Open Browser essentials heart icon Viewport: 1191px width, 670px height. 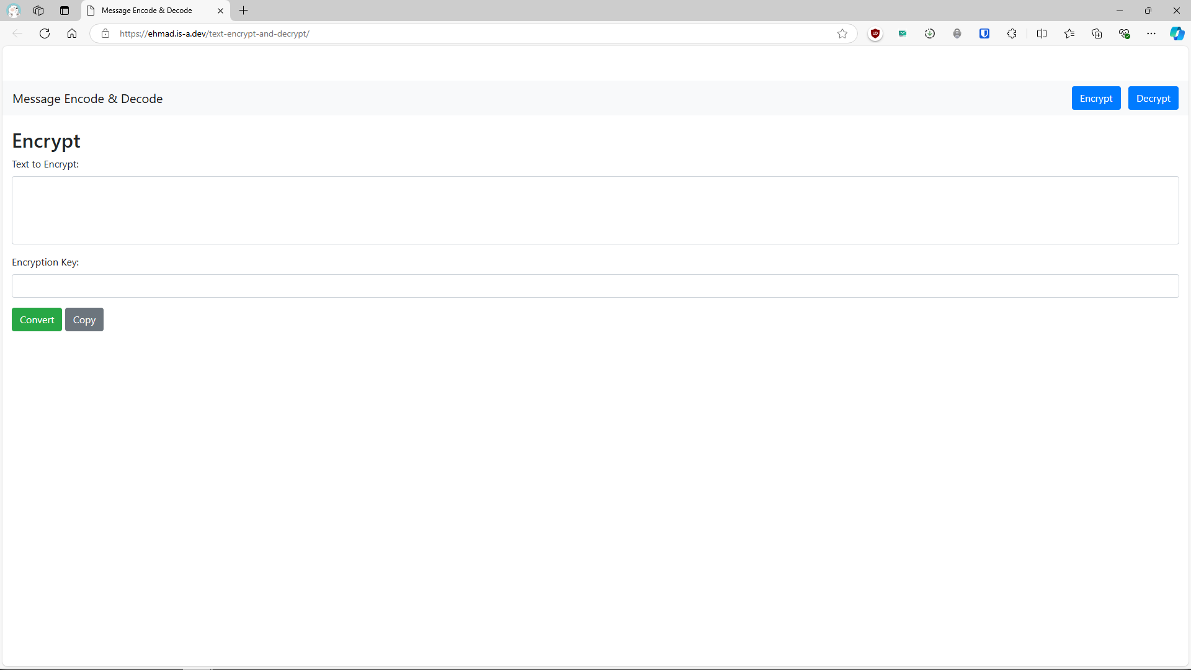point(1124,33)
